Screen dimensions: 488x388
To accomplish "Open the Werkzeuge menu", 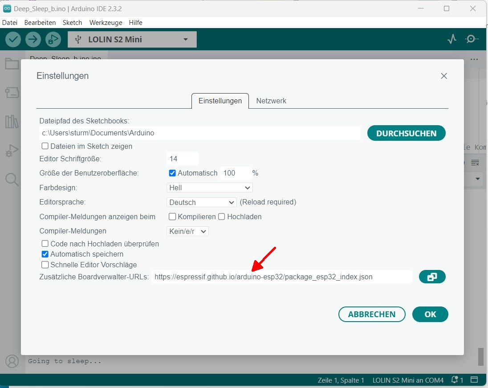I will point(106,22).
